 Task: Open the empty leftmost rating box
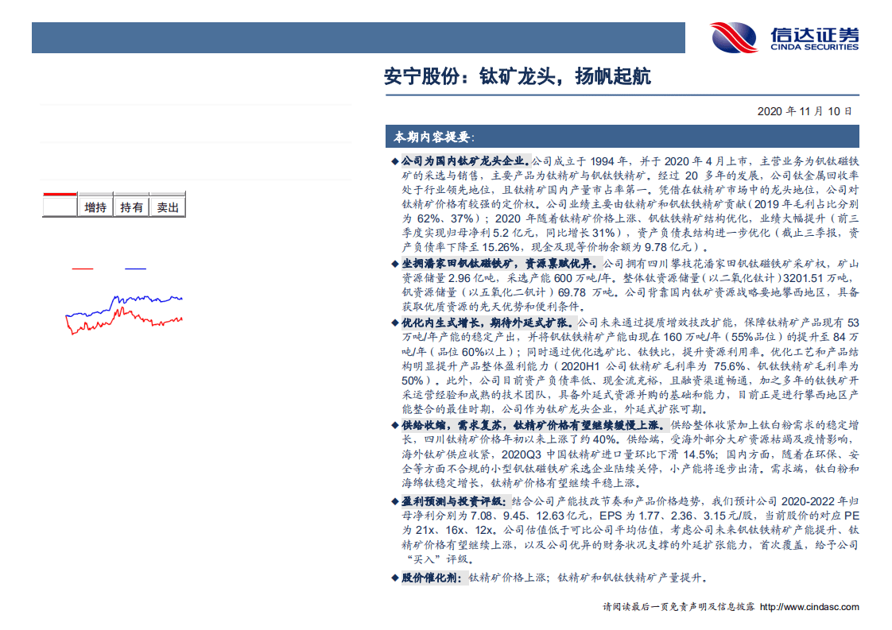60,207
